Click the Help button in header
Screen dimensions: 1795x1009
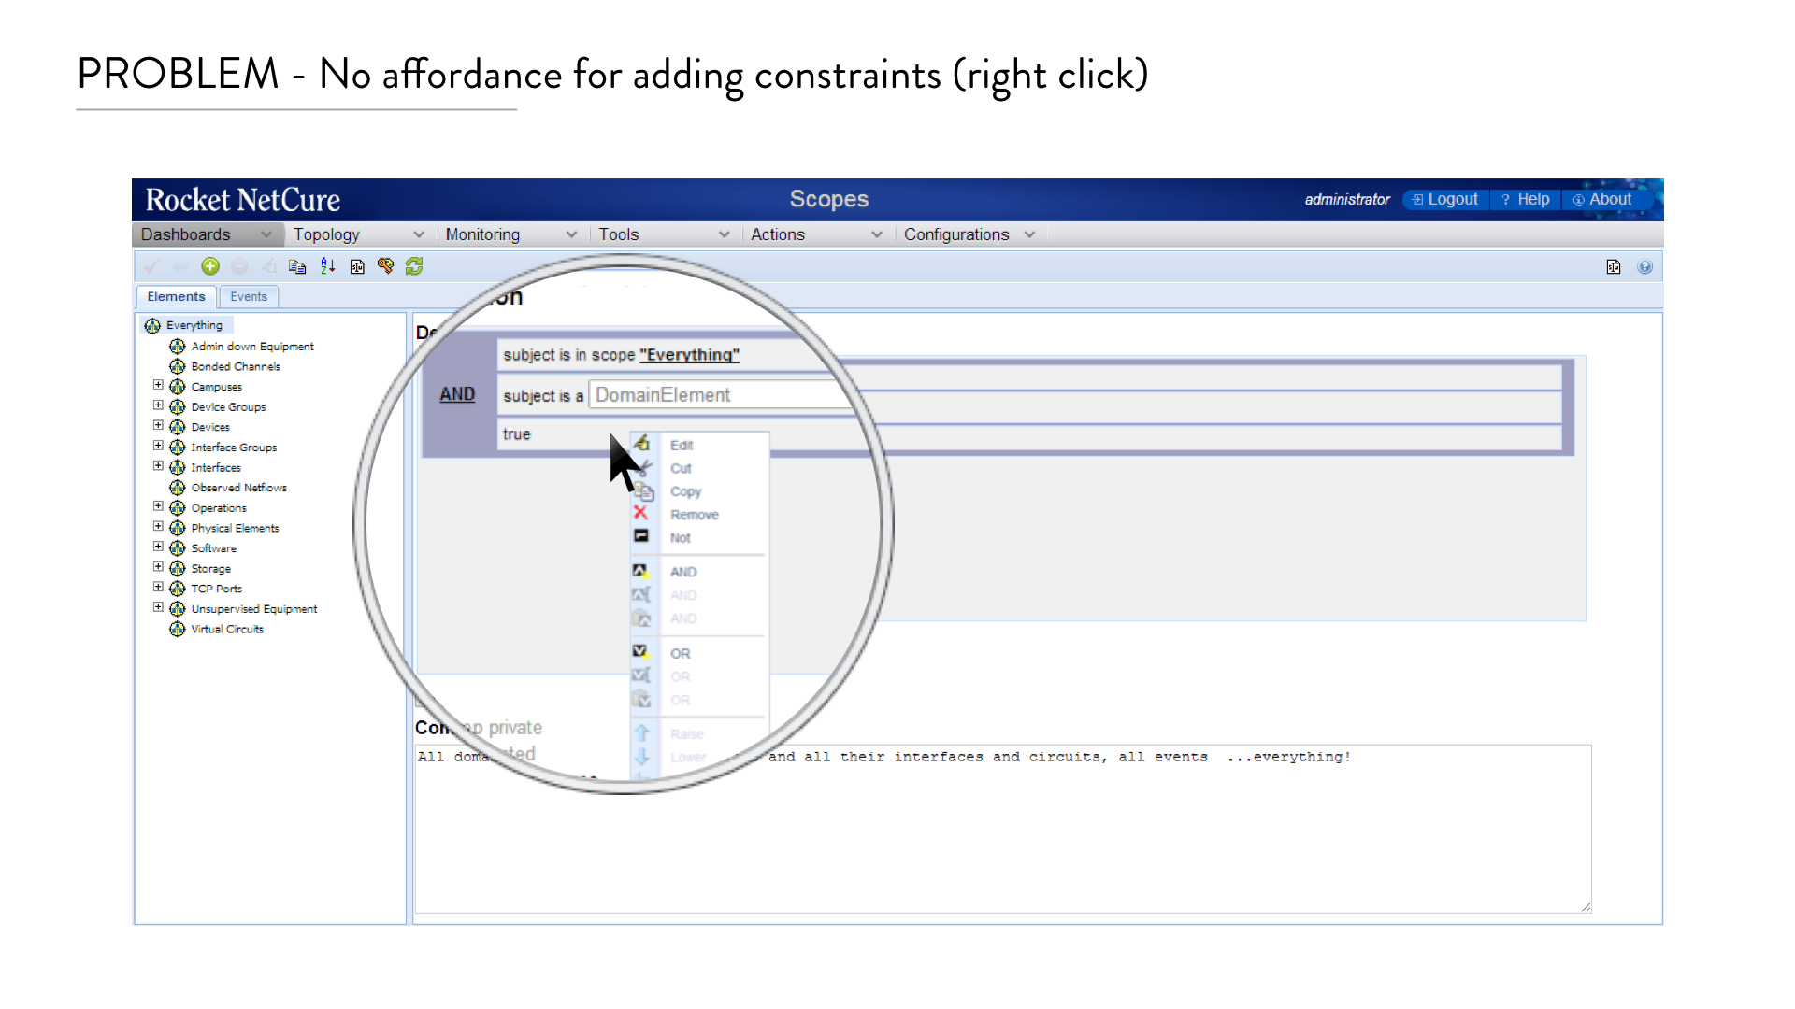coord(1526,200)
